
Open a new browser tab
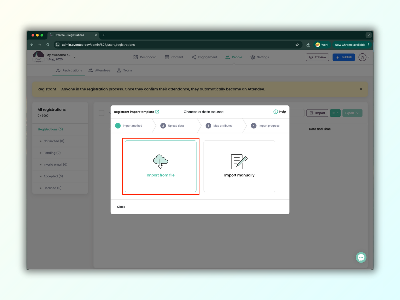tap(104, 35)
